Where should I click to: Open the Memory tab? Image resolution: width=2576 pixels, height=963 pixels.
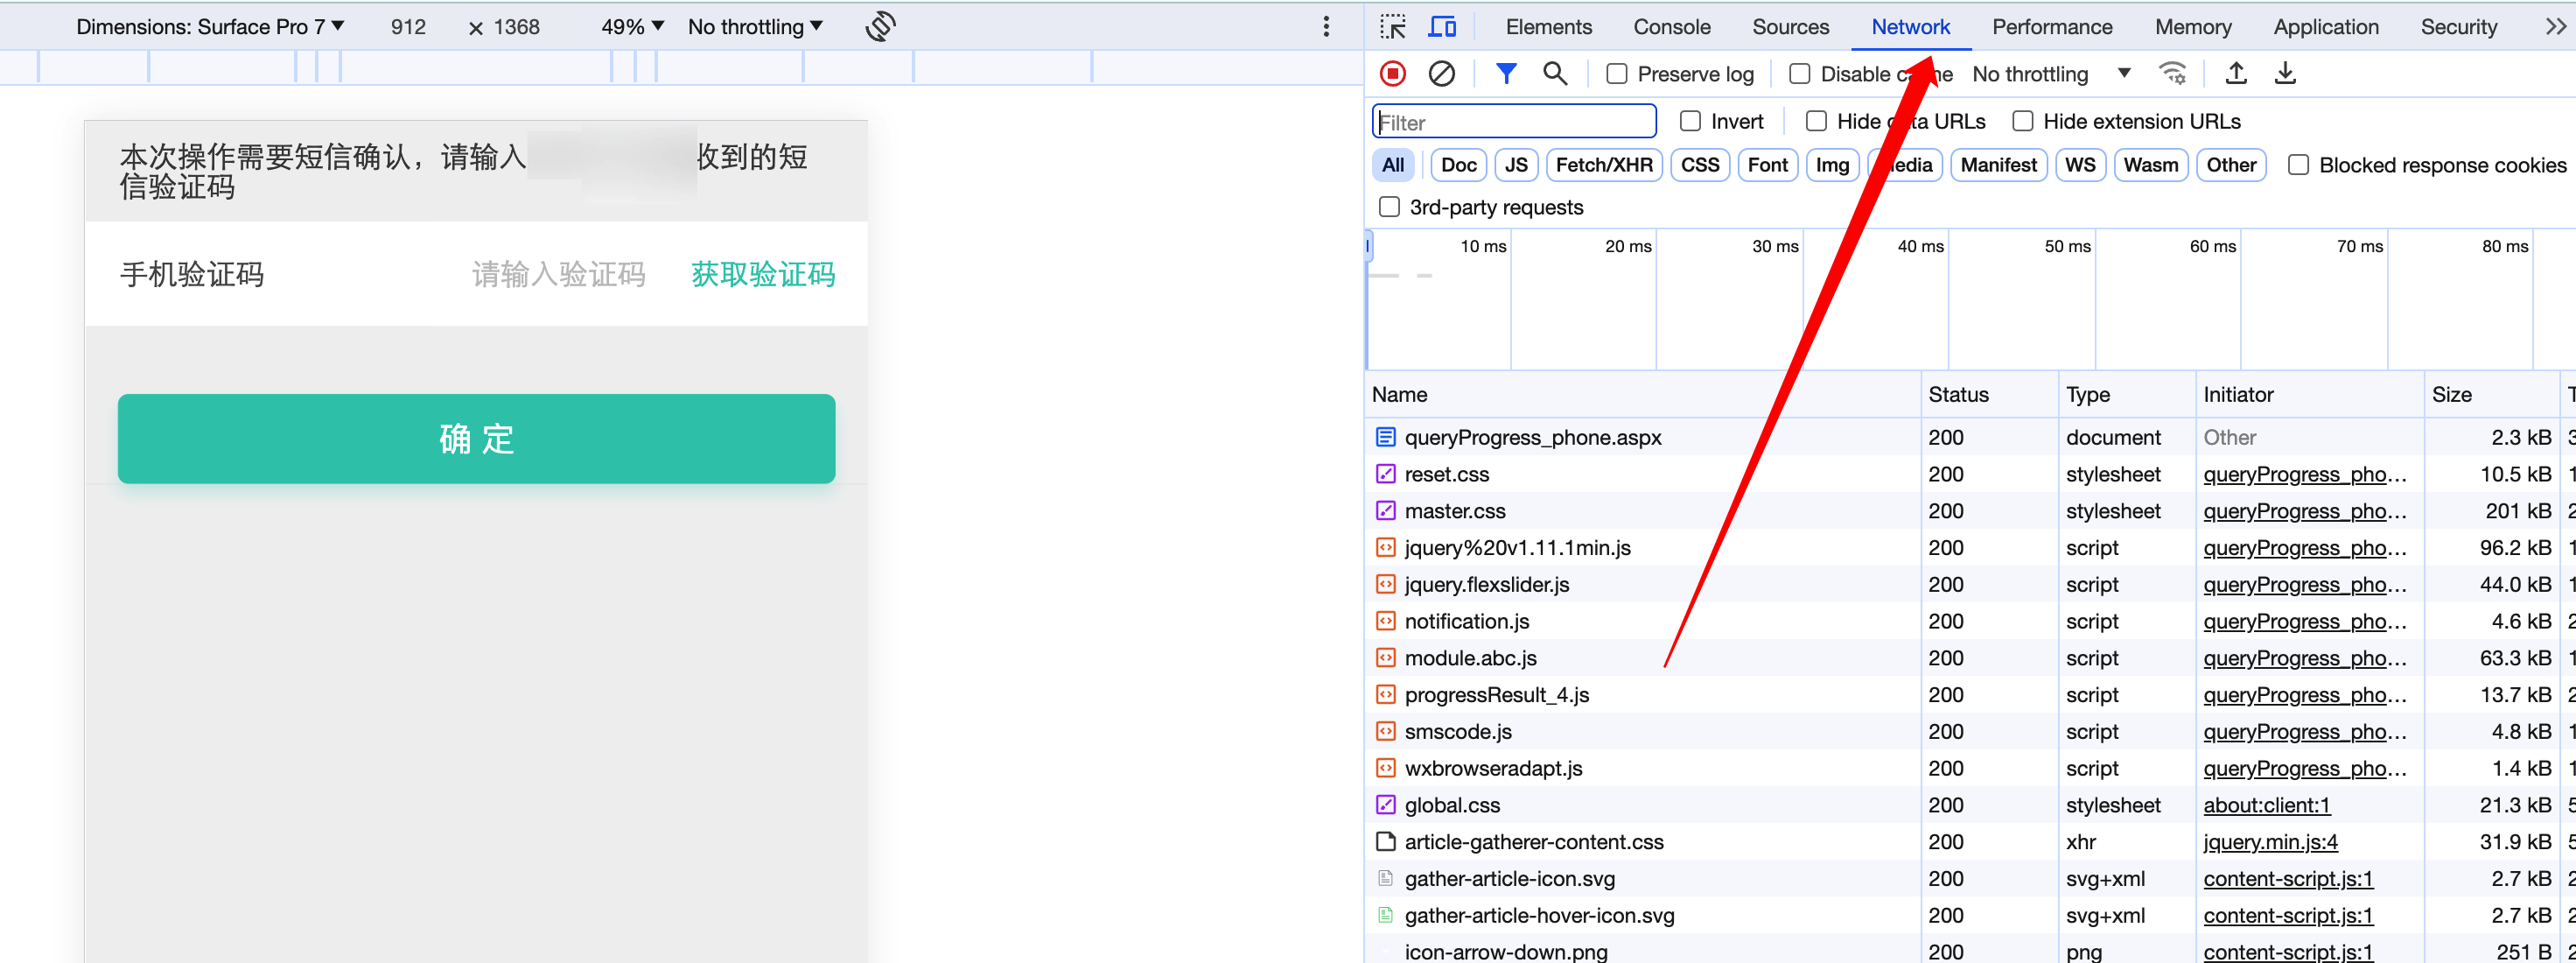click(2193, 27)
